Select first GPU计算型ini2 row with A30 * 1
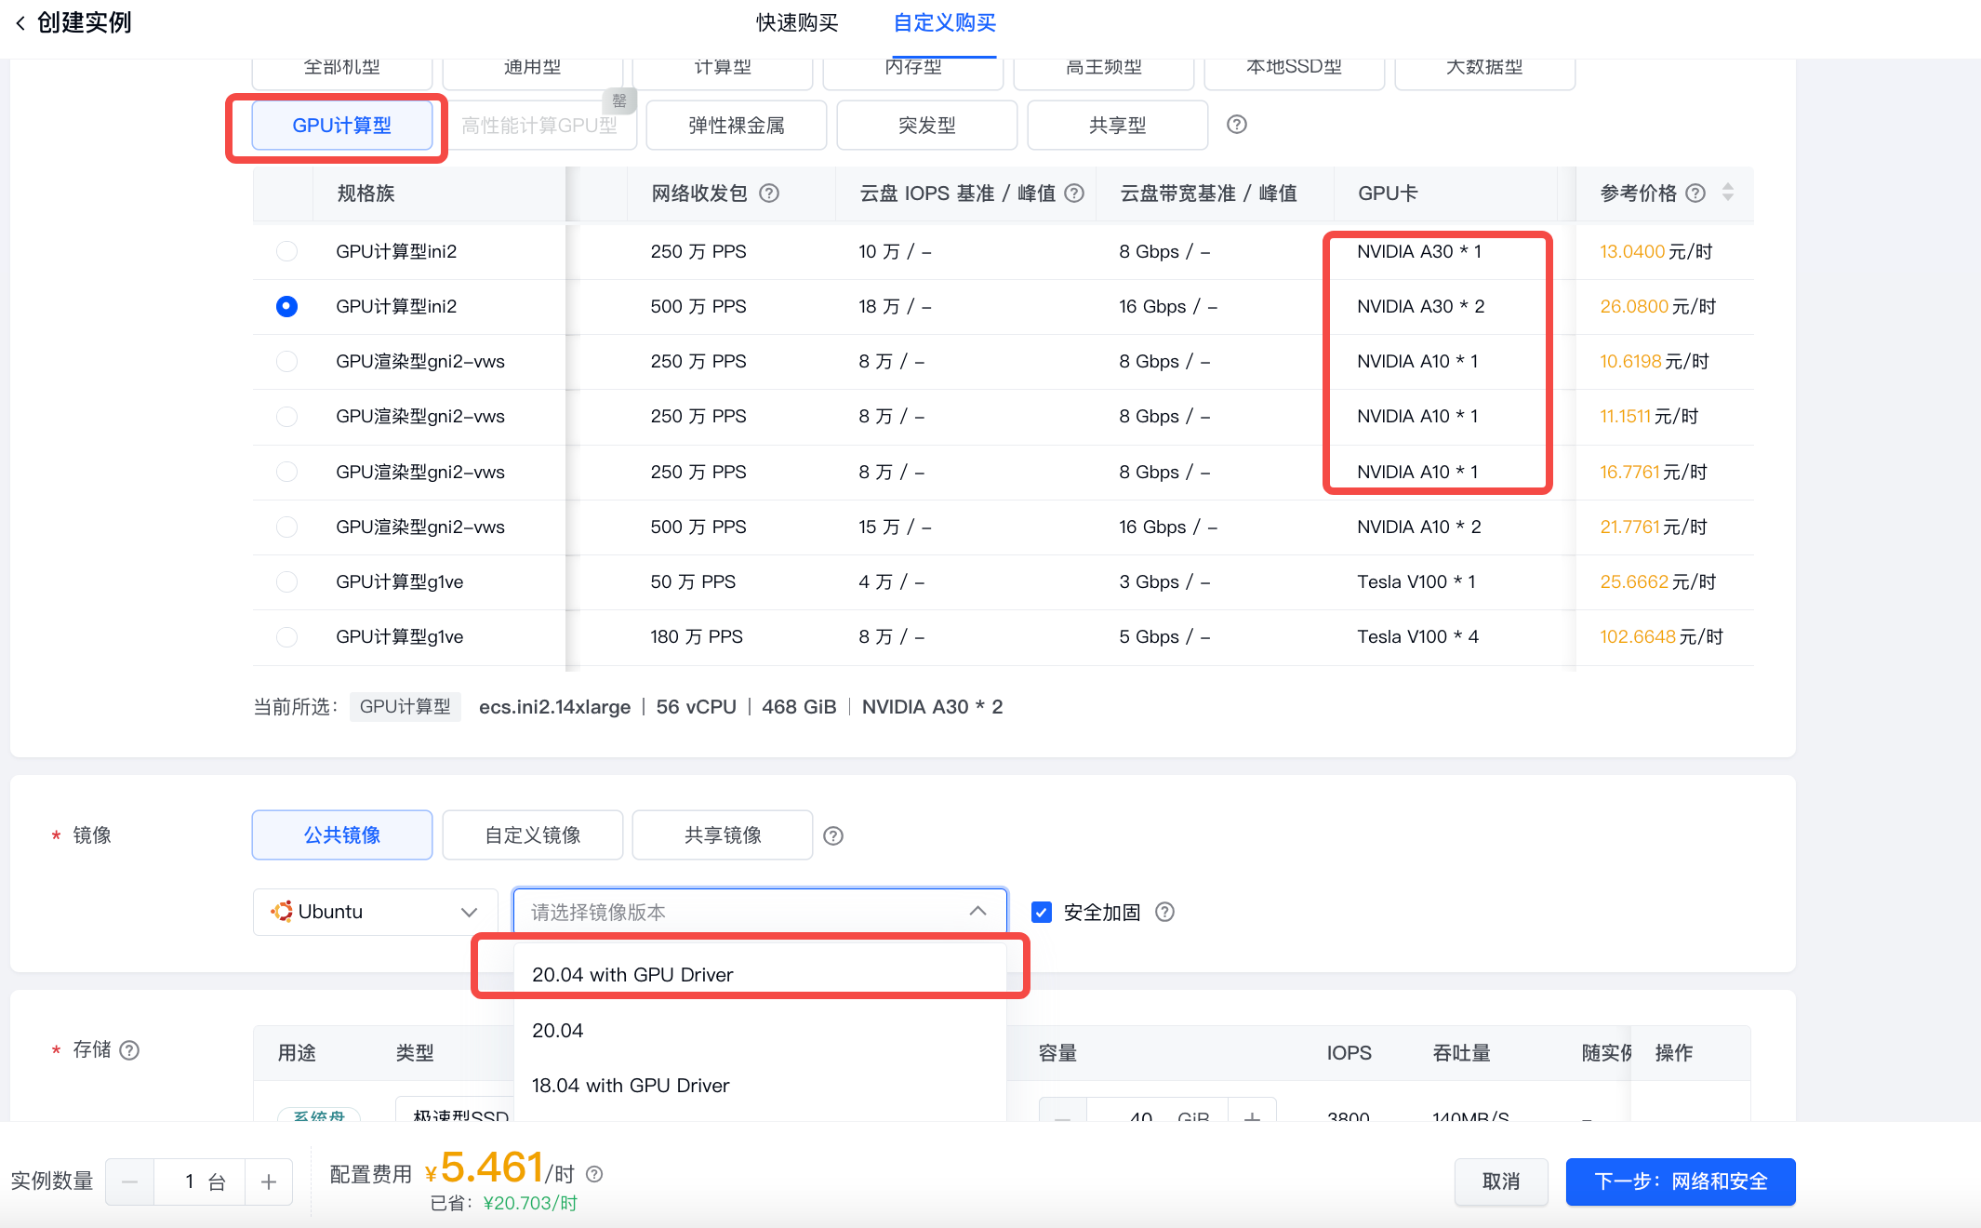Viewport: 1981px width, 1228px height. 286,251
